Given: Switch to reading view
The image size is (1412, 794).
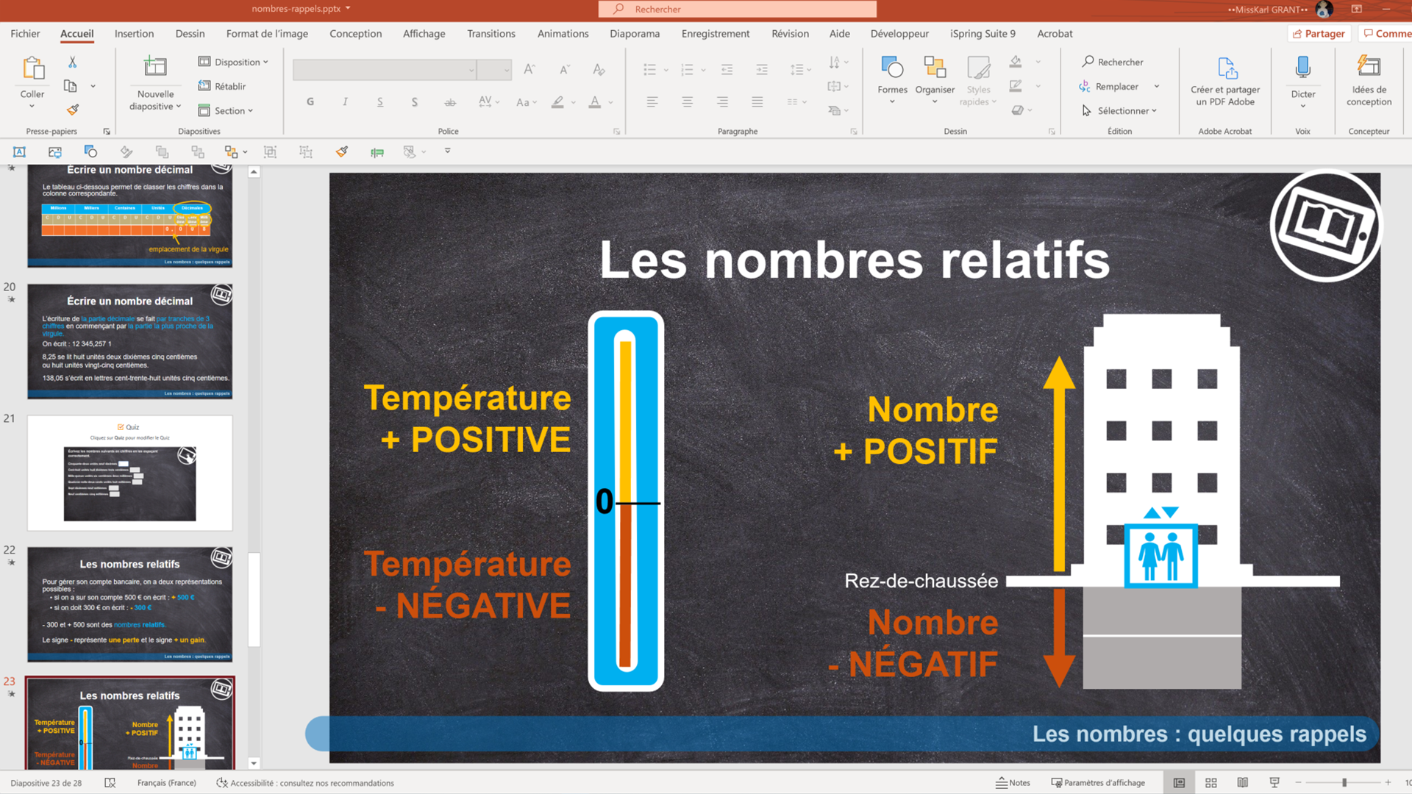Looking at the screenshot, I should [1243, 783].
